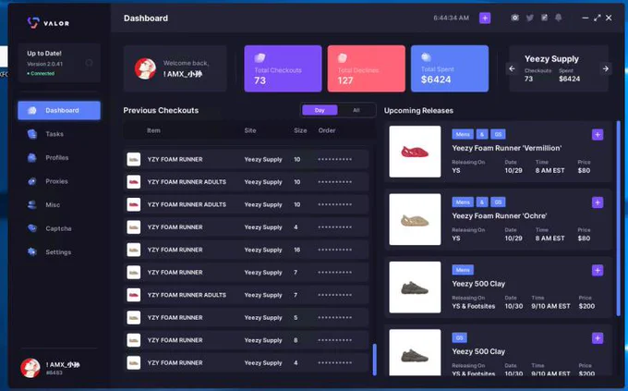Select the checkout row with size 16

click(x=246, y=250)
